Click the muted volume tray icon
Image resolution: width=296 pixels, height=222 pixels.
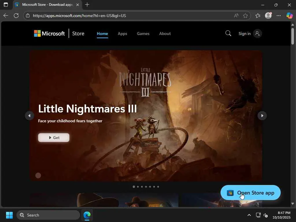pyautogui.click(x=266, y=215)
